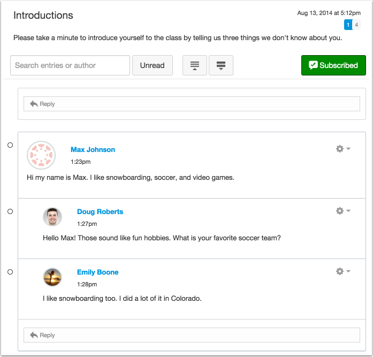Image resolution: width=373 pixels, height=357 pixels.
Task: Click the blue unread count badge
Action: 348,25
